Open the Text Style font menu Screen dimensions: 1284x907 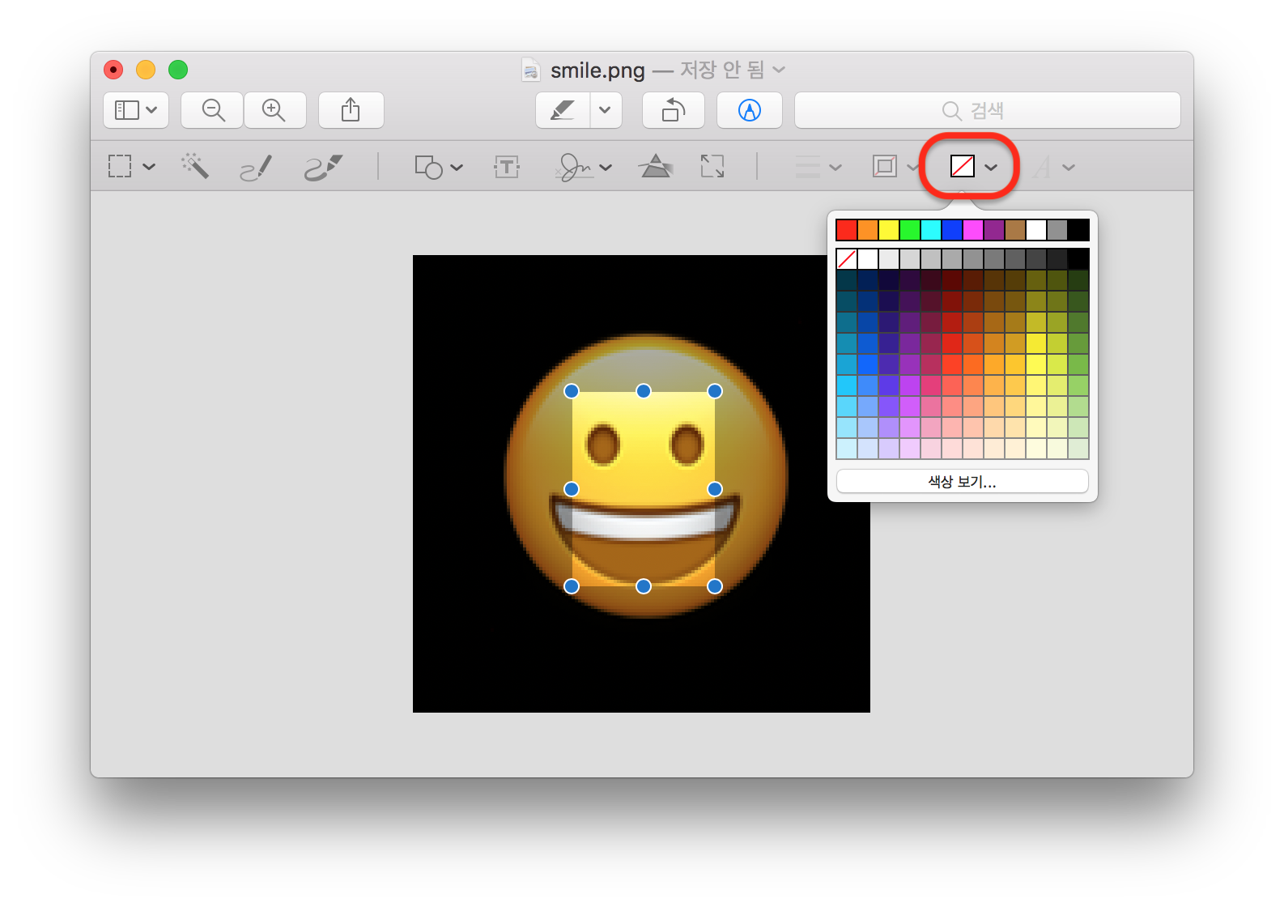[1052, 168]
